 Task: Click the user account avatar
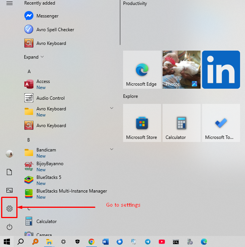(x=9, y=154)
